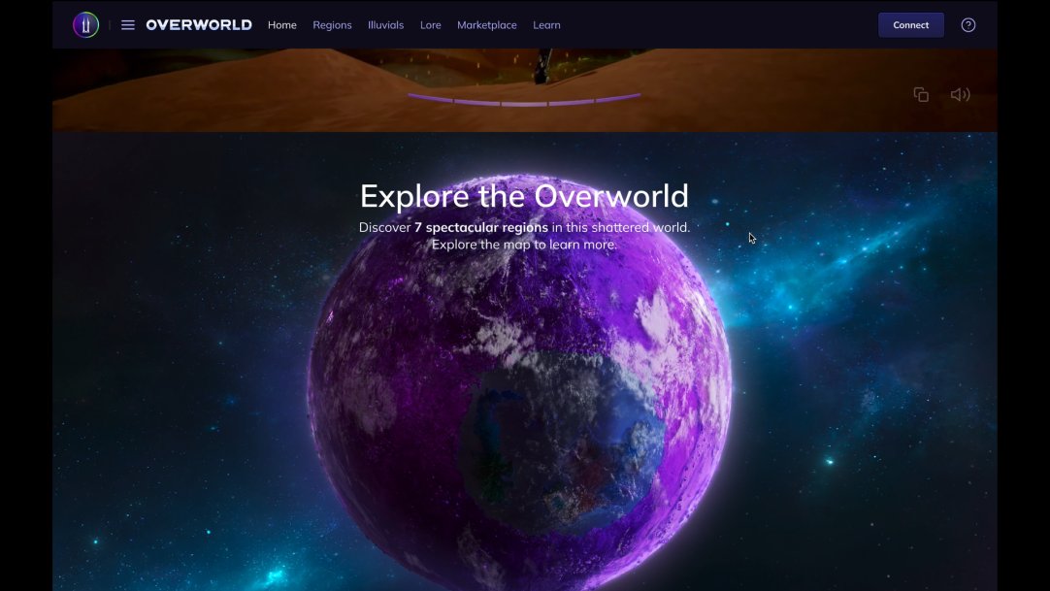Viewport: 1050px width, 591px height.
Task: Click the purple Overworld planet map
Action: [519, 385]
